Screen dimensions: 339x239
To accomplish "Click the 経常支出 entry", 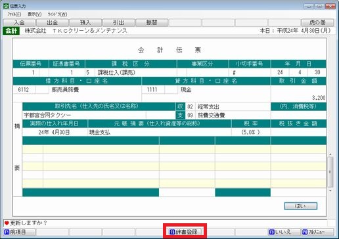I will click(208, 107).
